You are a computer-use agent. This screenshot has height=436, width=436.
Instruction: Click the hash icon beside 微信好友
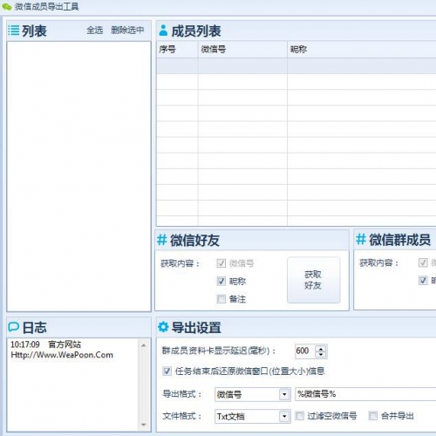tap(162, 240)
